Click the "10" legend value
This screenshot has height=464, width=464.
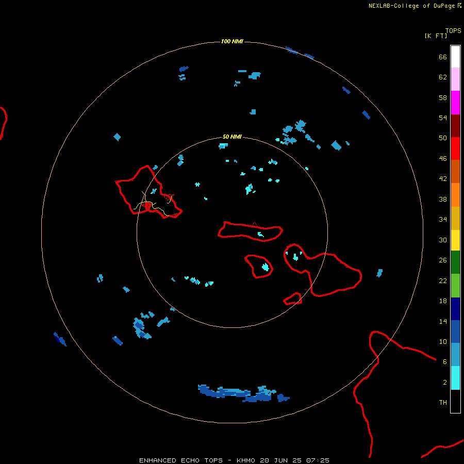[443, 341]
